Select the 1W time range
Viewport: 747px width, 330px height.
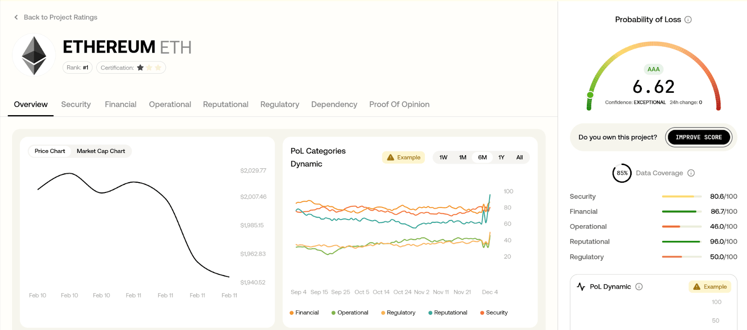443,158
